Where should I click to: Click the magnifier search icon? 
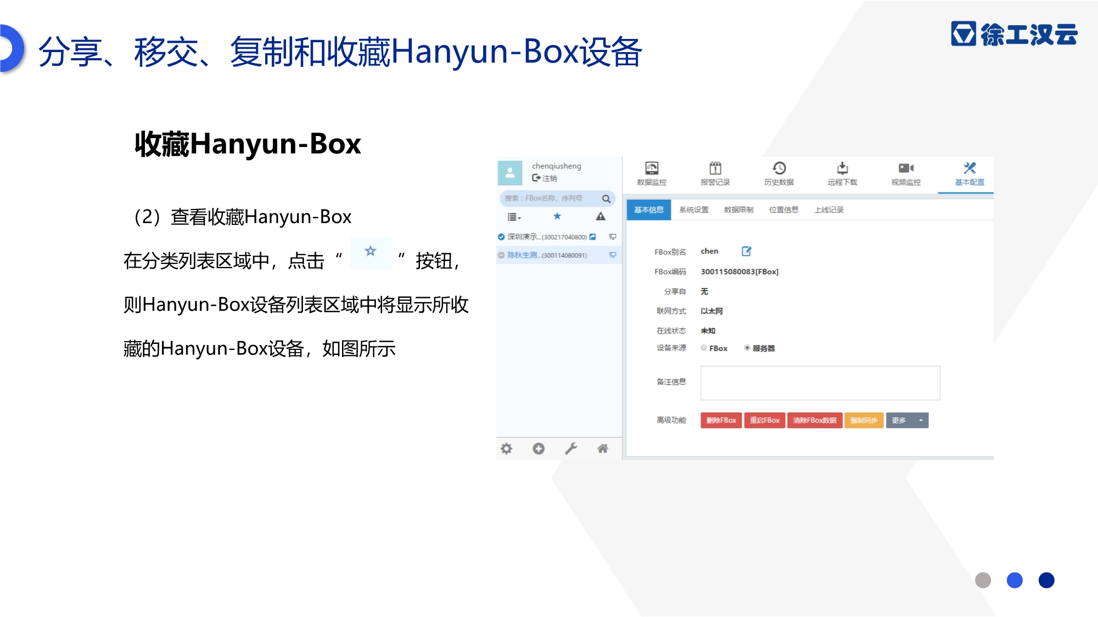(607, 199)
